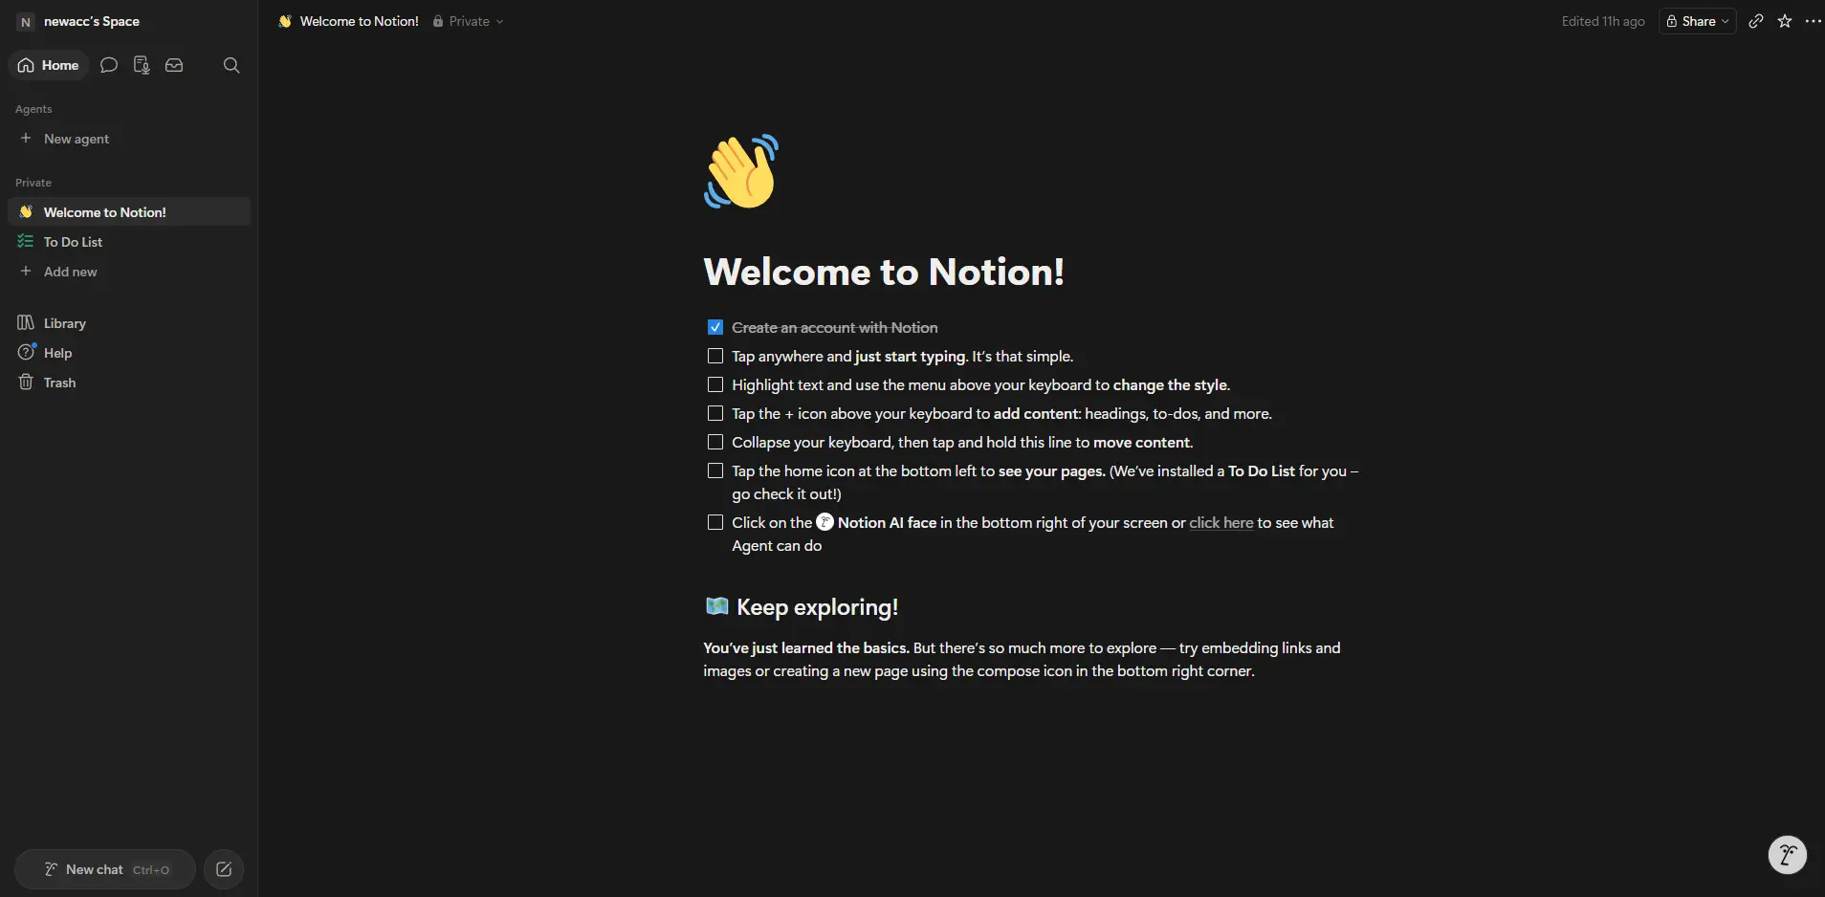Start a New chat
Viewport: 1825px width, 897px height.
(x=105, y=869)
